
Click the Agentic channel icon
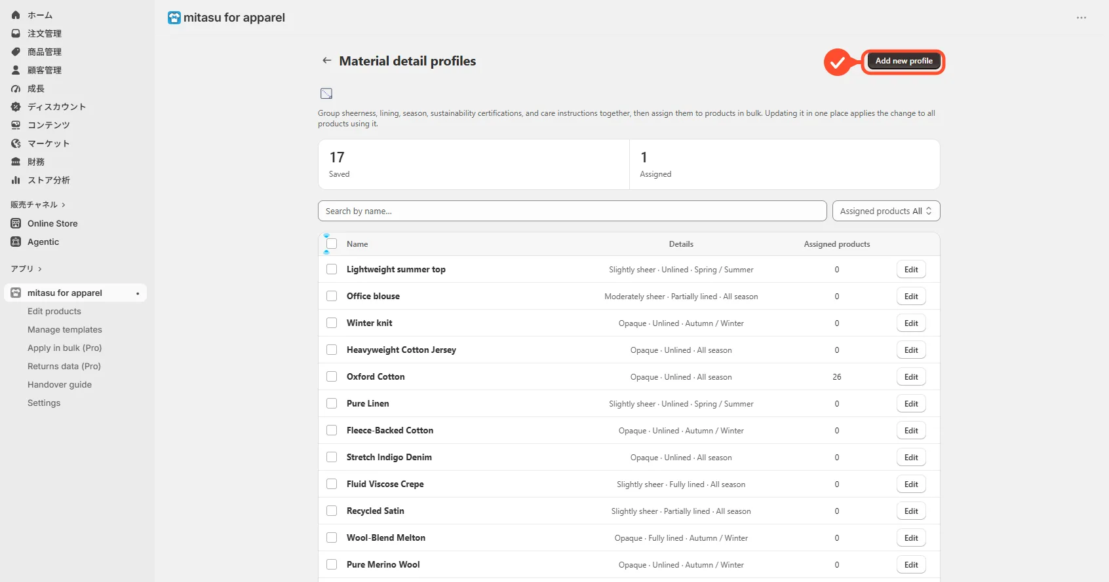[16, 242]
